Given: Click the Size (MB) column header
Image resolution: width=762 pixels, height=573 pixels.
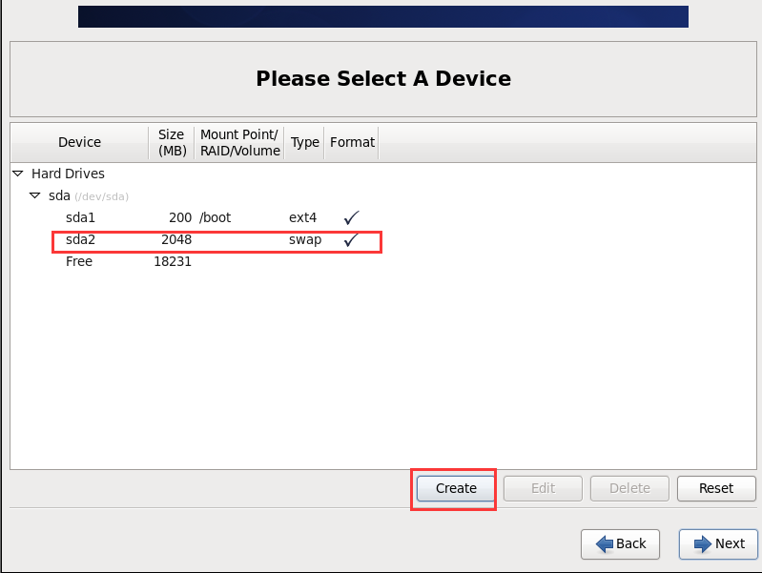Looking at the screenshot, I should point(172,142).
